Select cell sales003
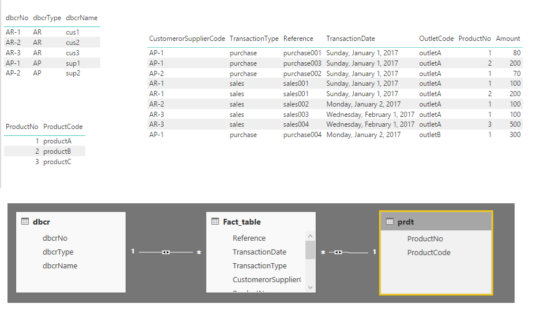This screenshot has height=315, width=544. coord(296,115)
